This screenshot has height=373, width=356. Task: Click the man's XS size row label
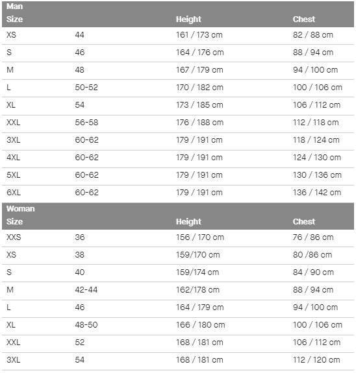(x=11, y=35)
